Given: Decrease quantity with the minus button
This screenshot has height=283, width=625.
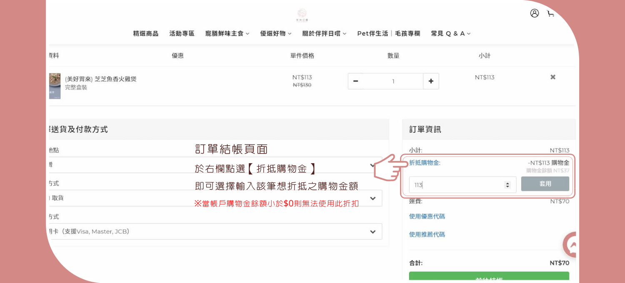Looking at the screenshot, I should coord(355,81).
